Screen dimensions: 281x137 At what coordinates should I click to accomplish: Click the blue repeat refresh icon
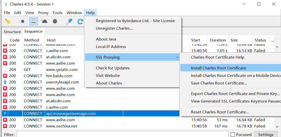80,22
